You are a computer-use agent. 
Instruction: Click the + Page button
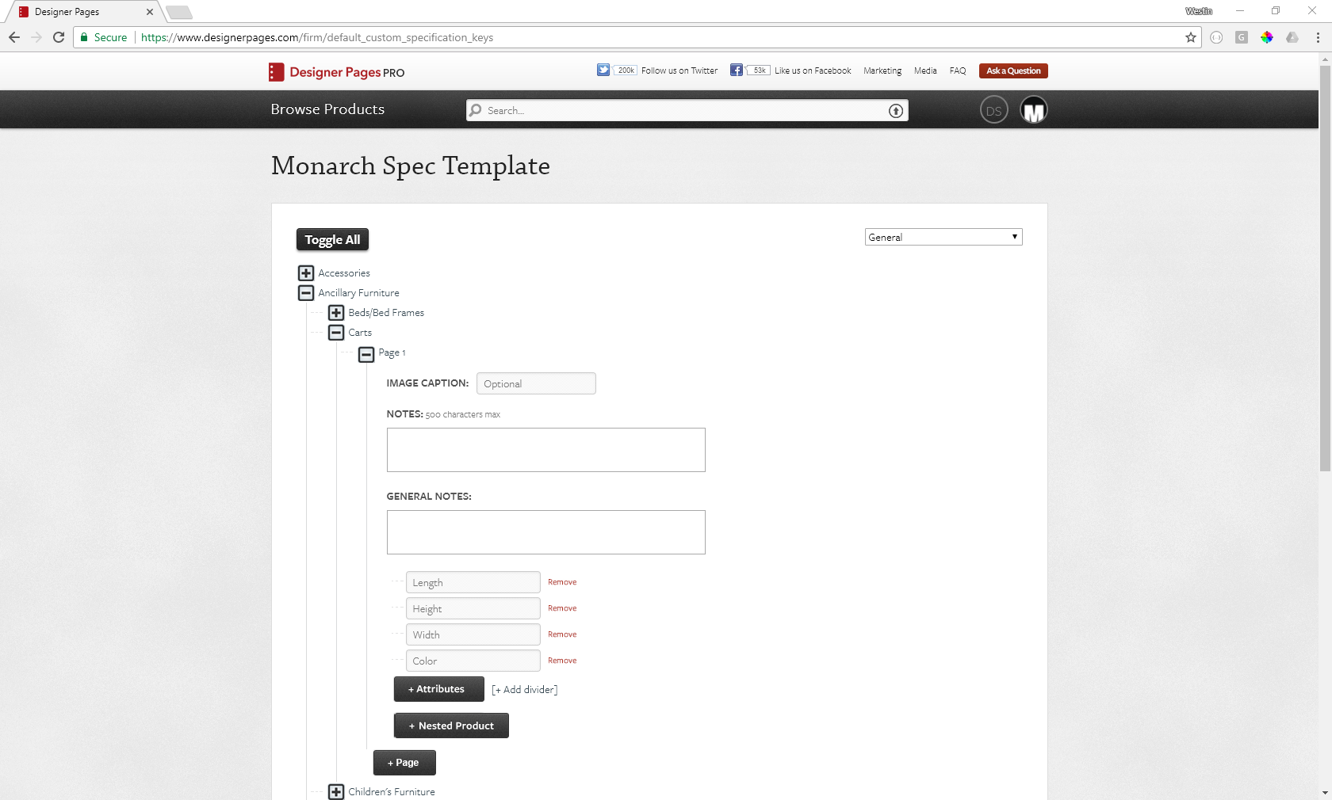[404, 763]
